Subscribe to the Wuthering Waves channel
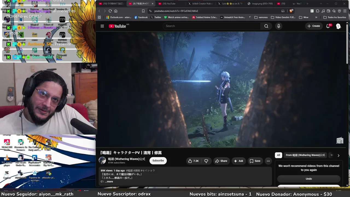The height and width of the screenshot is (197, 350). click(158, 161)
